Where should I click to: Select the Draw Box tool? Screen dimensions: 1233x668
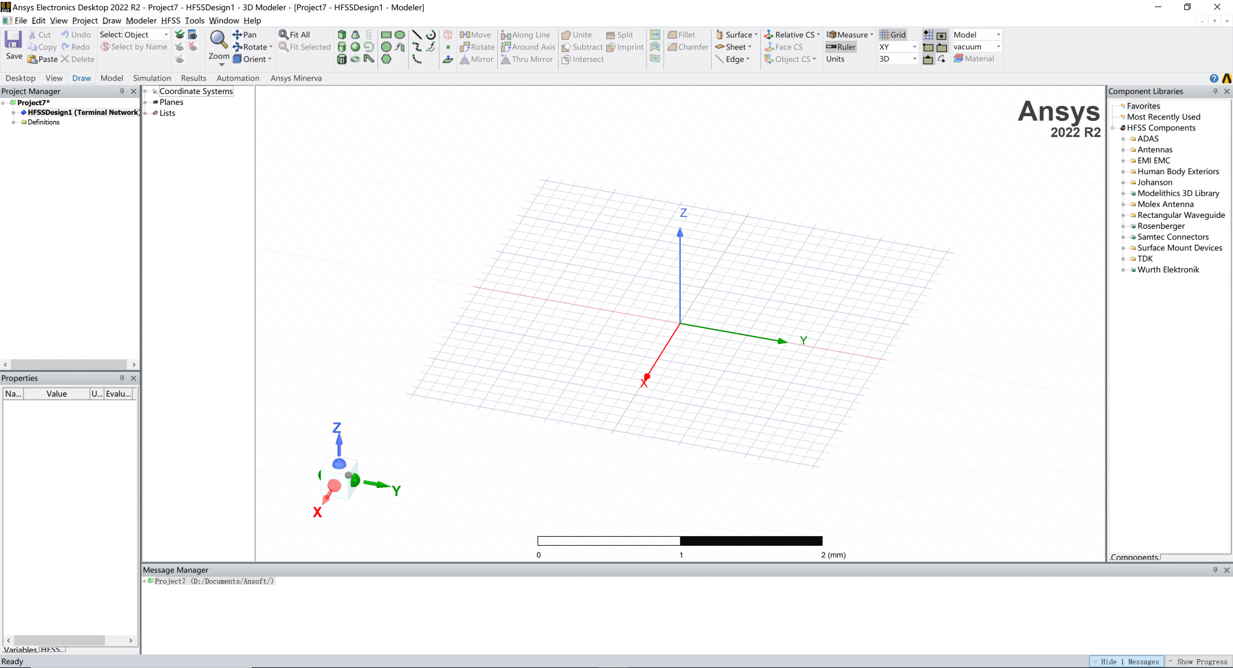point(341,34)
